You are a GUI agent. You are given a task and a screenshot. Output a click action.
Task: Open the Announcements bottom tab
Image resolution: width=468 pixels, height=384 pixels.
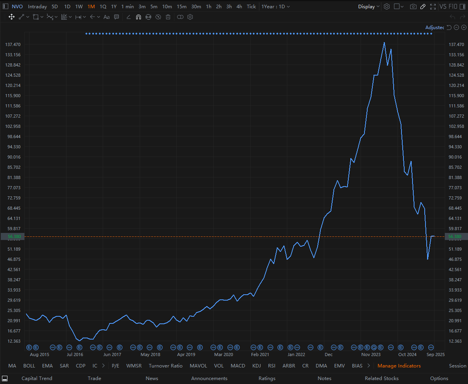(209, 378)
